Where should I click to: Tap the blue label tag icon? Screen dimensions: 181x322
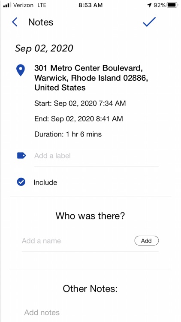tap(21, 156)
